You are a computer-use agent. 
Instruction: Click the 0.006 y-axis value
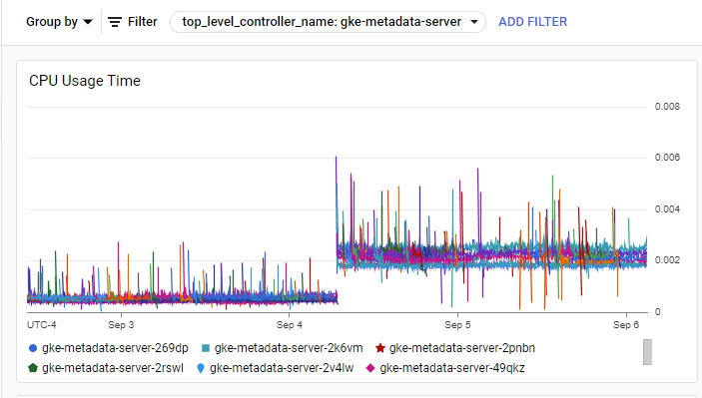[667, 158]
